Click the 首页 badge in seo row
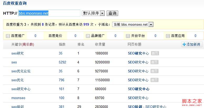The width and height of the screenshot is (204, 108). tap(155, 62)
